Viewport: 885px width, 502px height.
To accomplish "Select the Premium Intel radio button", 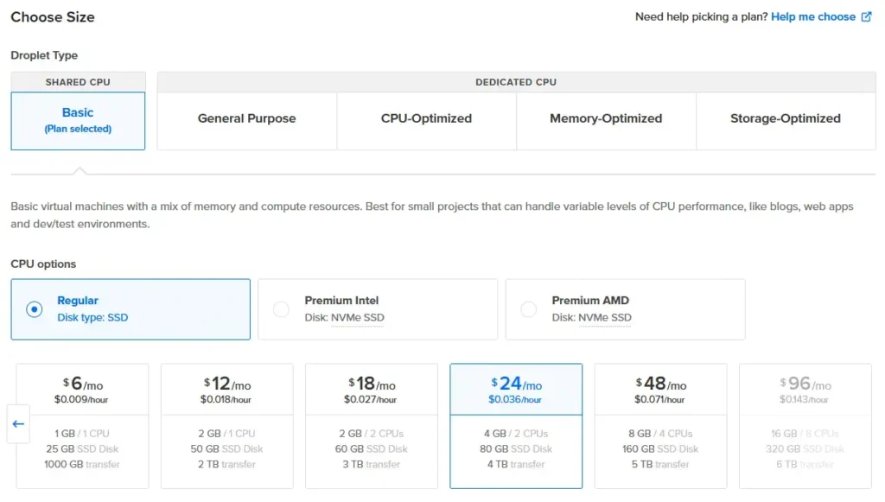I will (282, 309).
